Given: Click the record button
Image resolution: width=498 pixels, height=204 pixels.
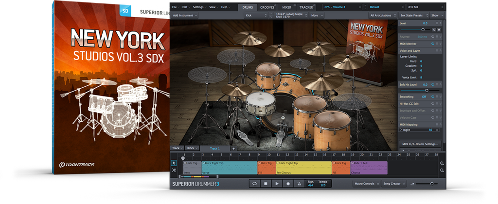Looking at the screenshot, I should tap(288, 184).
